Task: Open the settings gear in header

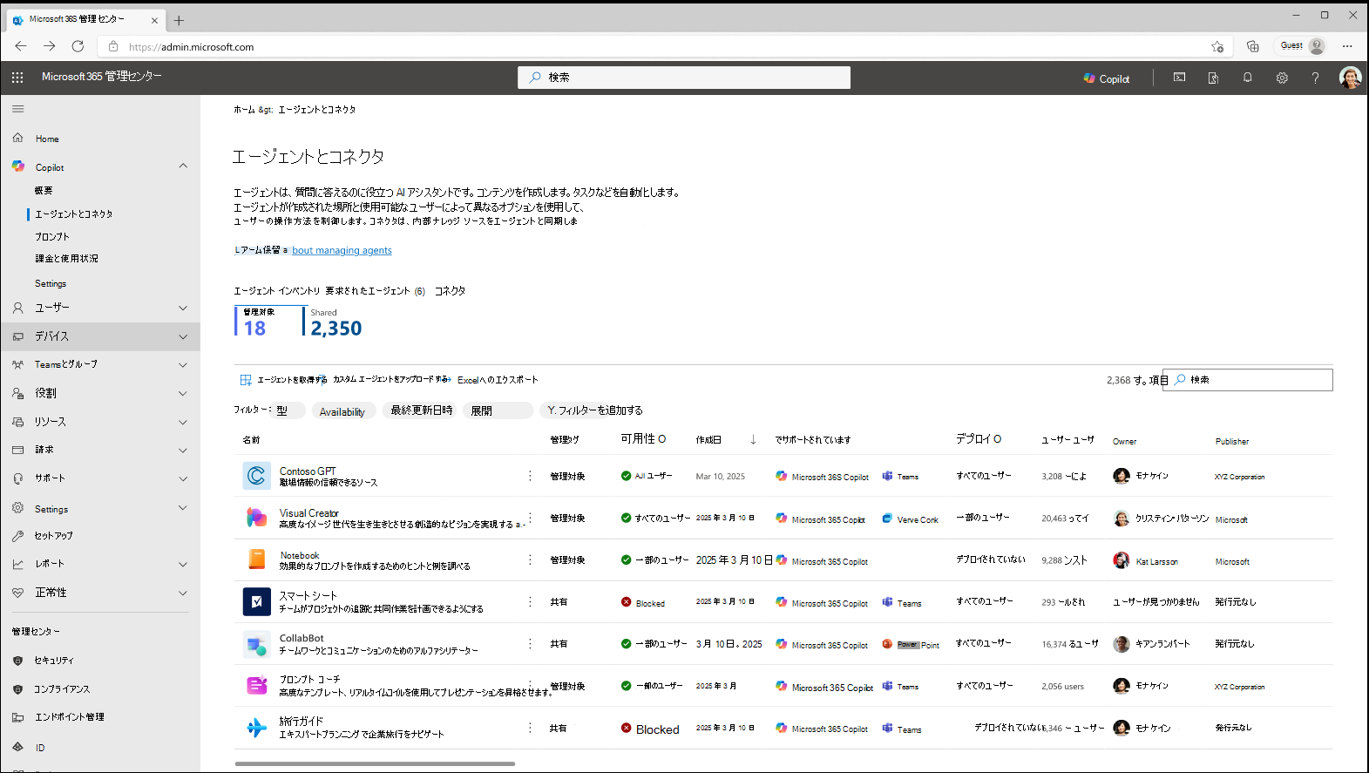Action: (x=1282, y=78)
